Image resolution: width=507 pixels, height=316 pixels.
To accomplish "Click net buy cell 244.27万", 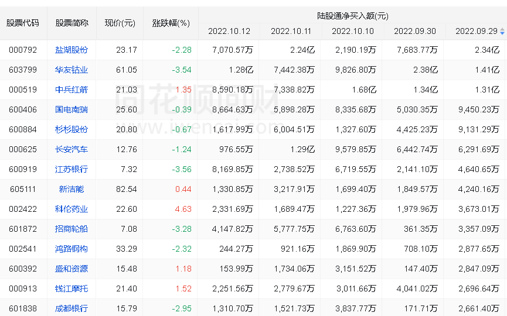I will pyautogui.click(x=236, y=249).
